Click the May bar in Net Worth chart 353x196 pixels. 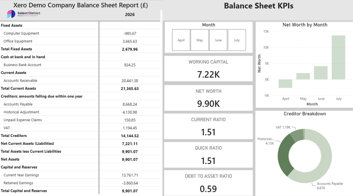(303, 76)
